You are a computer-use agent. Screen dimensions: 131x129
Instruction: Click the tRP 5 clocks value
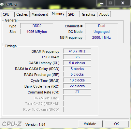click(77, 74)
